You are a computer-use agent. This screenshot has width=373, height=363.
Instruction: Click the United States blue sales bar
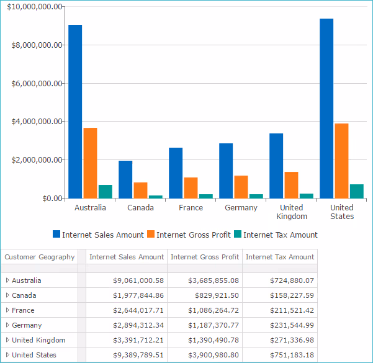click(326, 109)
